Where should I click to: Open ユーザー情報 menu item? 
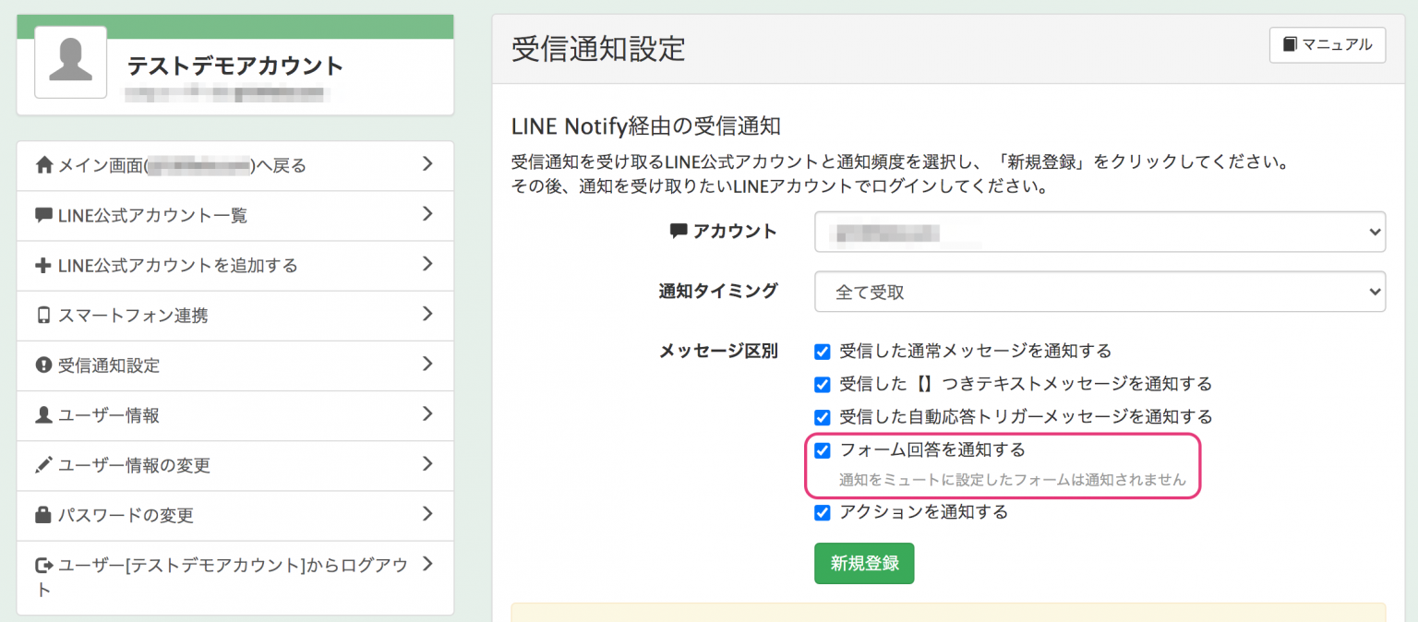point(235,415)
